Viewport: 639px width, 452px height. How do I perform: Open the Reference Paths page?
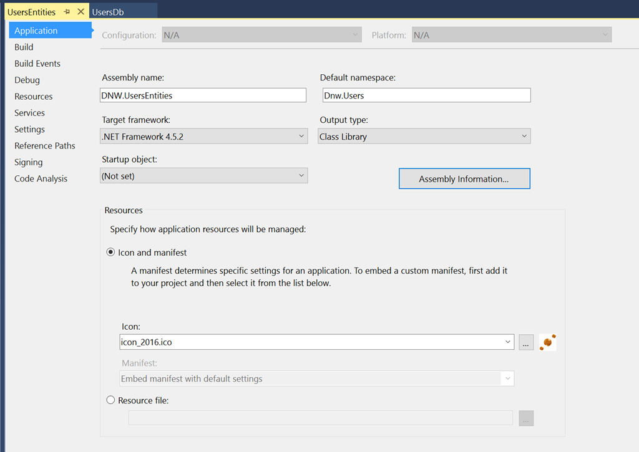[x=44, y=146]
